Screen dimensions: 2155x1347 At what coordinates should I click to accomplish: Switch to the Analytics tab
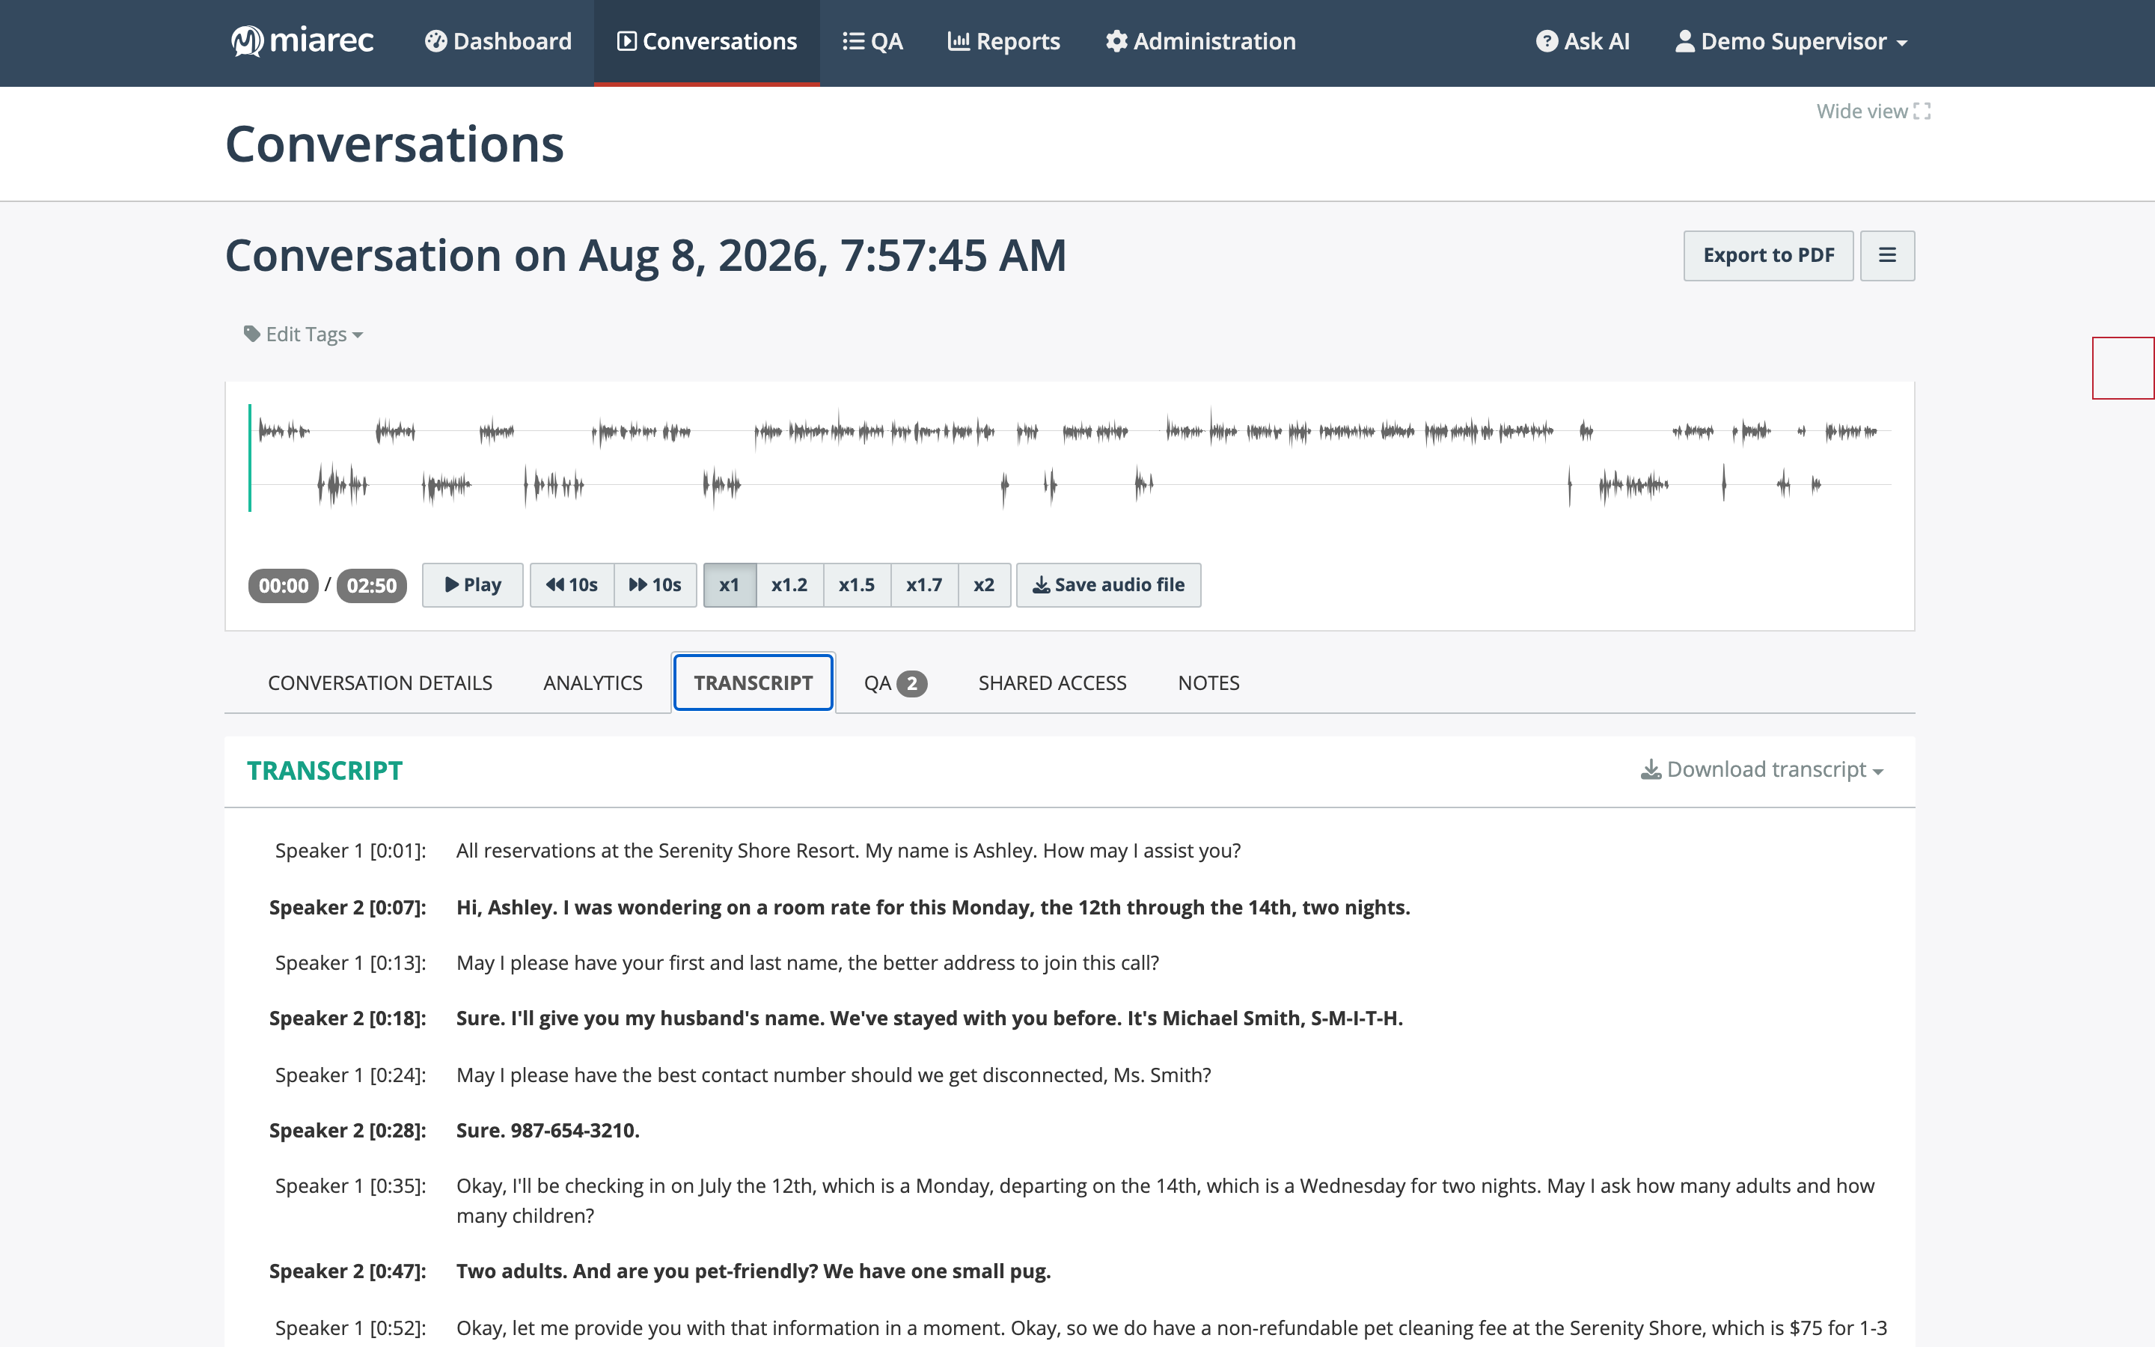point(593,683)
